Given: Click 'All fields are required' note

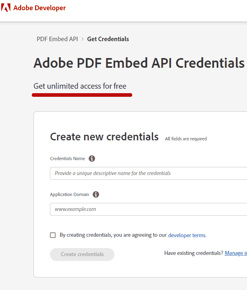Looking at the screenshot, I should tap(186, 139).
